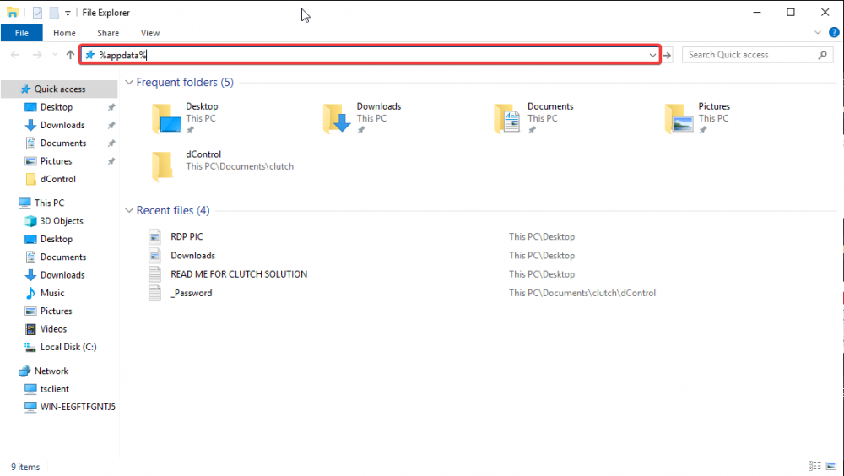Open the File menu
The width and height of the screenshot is (844, 476).
(x=21, y=33)
